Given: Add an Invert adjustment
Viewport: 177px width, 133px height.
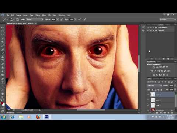Looking at the screenshot, I should tap(154, 75).
